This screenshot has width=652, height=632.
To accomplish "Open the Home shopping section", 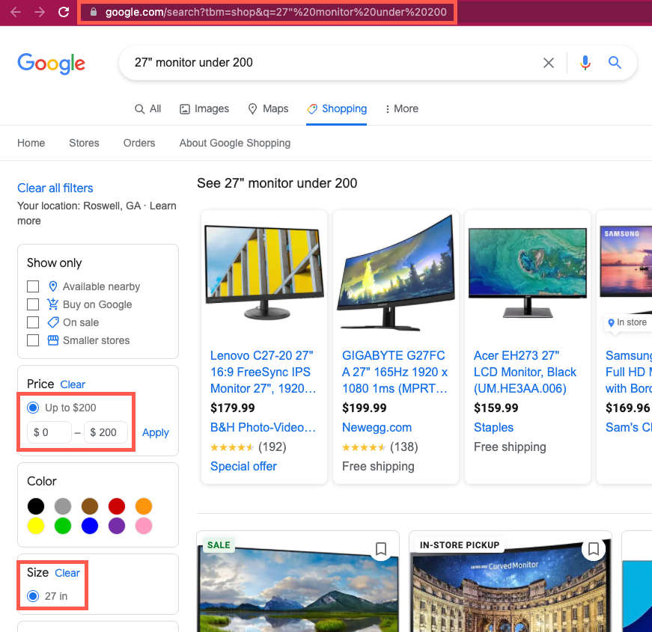I will click(x=31, y=143).
